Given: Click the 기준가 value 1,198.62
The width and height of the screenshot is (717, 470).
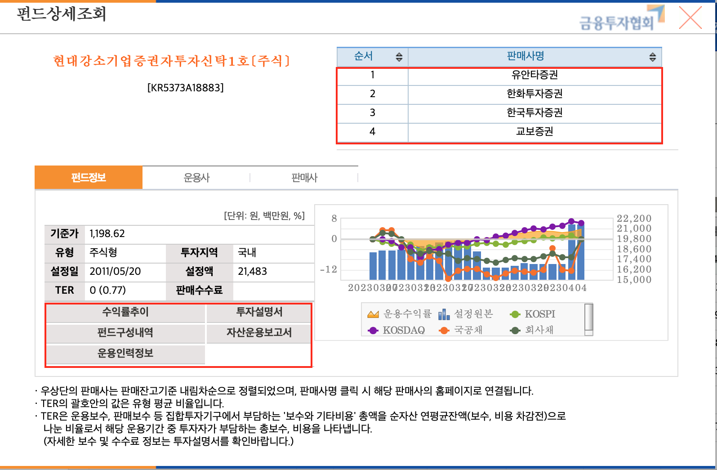Looking at the screenshot, I should [x=107, y=234].
